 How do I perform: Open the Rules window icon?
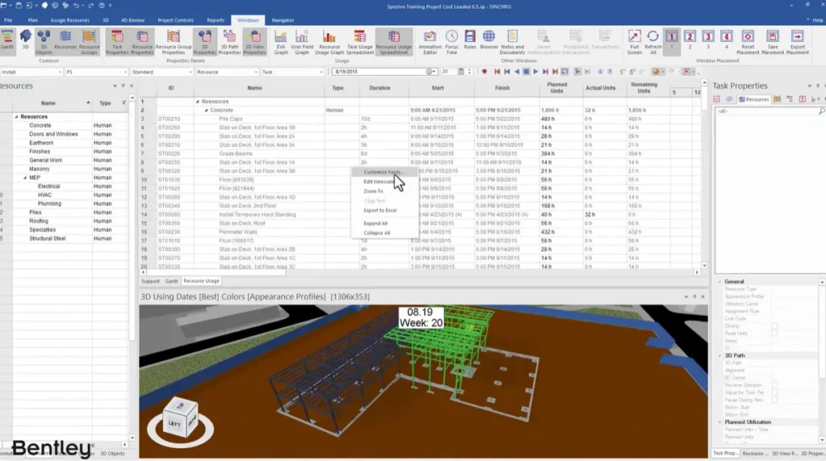point(470,40)
